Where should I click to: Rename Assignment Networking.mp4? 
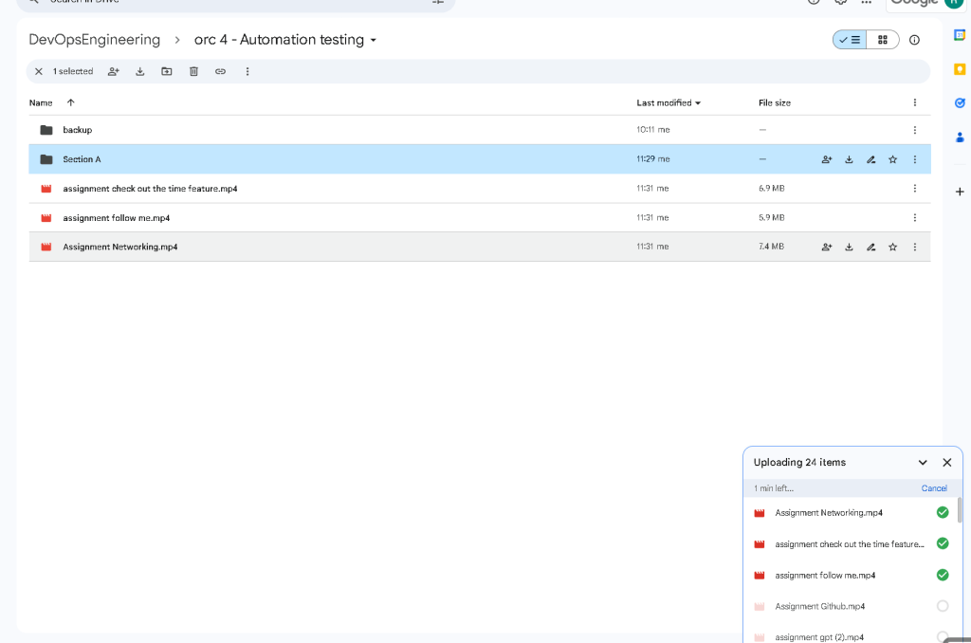(x=870, y=248)
